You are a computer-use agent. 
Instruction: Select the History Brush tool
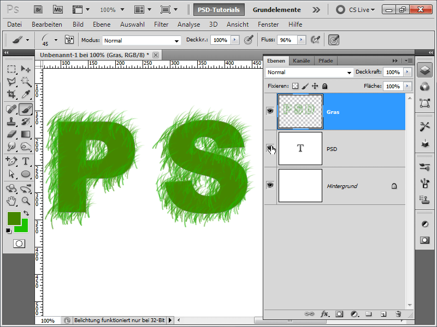pos(26,122)
